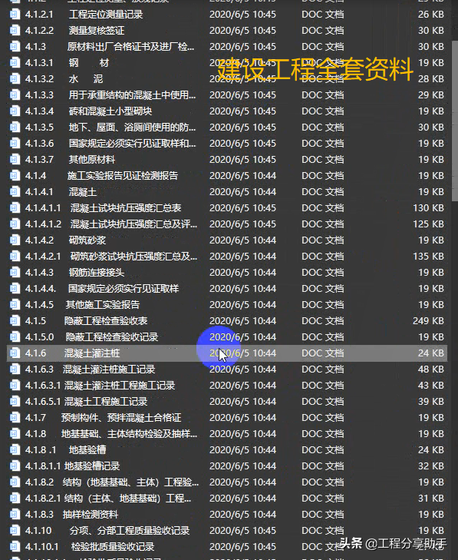
Task: Select file name '混凝土试块抗压强度汇总表'
Action: pos(126,208)
